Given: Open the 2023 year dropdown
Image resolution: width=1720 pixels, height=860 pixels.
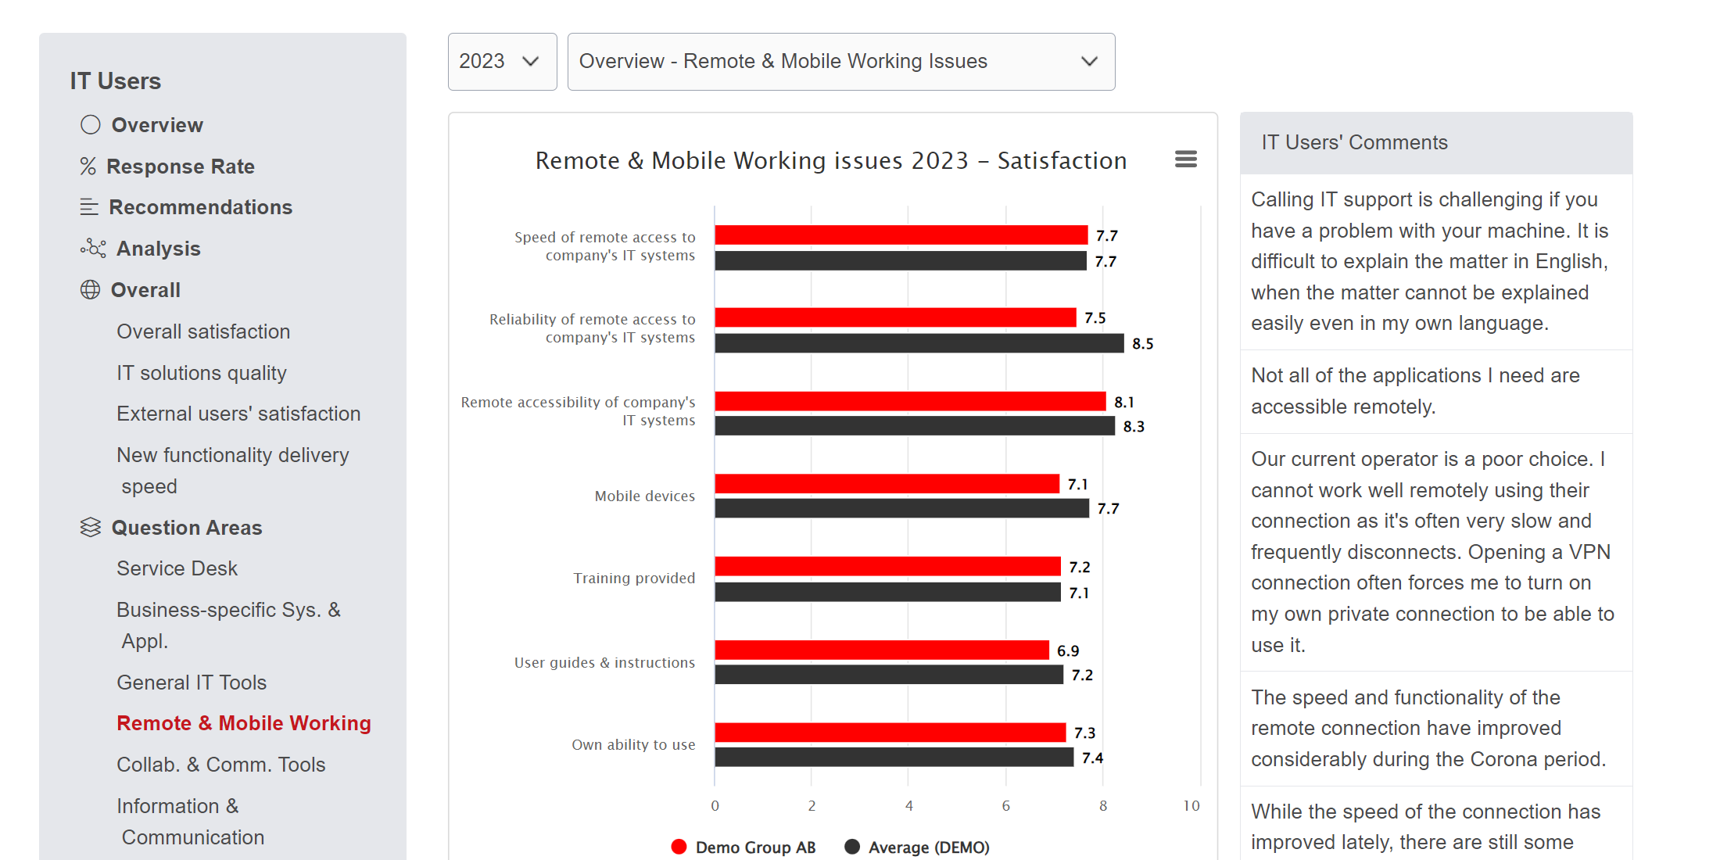Looking at the screenshot, I should click(502, 62).
